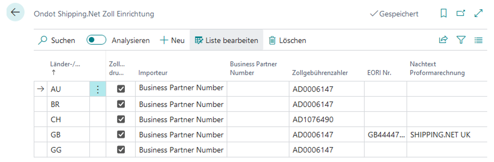Screen dimensions: 494x162
Task: Uncheck the Zoll checkbox for CH
Action: [x=121, y=119]
